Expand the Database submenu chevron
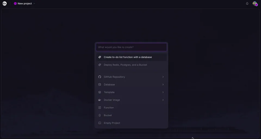Screen dimensions: 261x139 pos(163,85)
